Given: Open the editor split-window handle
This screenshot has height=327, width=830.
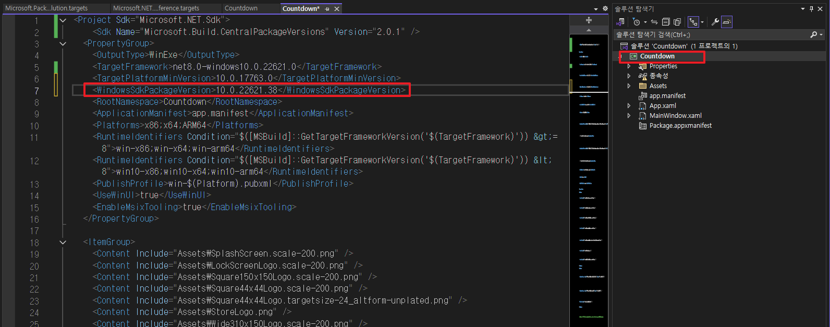Looking at the screenshot, I should pos(589,20).
